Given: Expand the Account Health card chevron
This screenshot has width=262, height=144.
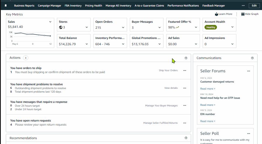Looking at the screenshot, I should [x=232, y=27].
